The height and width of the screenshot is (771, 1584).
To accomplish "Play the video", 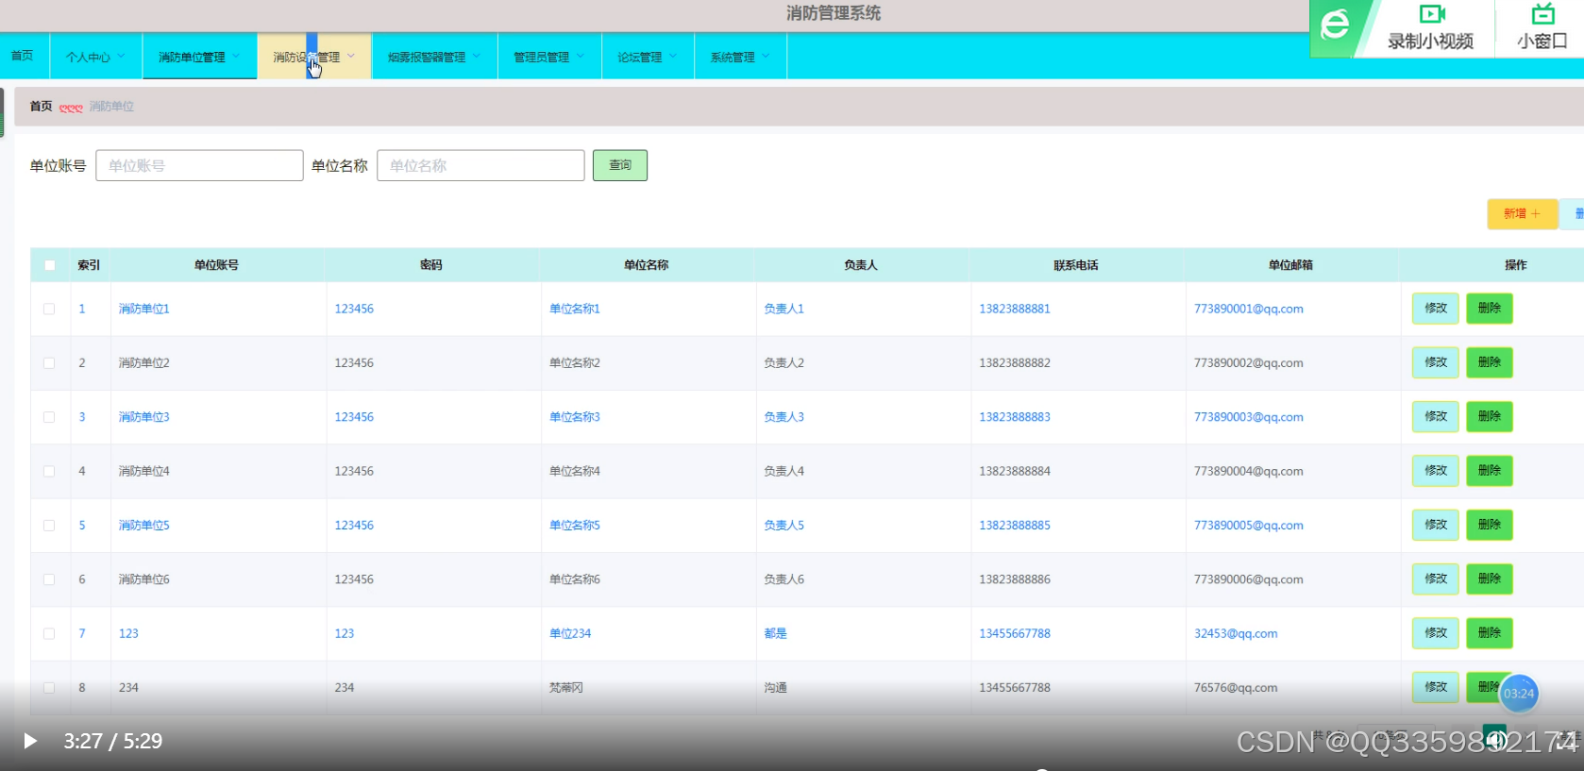I will pos(30,741).
